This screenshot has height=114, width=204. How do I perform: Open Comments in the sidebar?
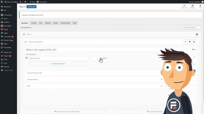[x=7, y=37]
